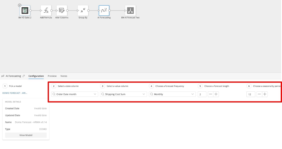Open the Configuration tab
282x149 pixels.
pyautogui.click(x=36, y=76)
